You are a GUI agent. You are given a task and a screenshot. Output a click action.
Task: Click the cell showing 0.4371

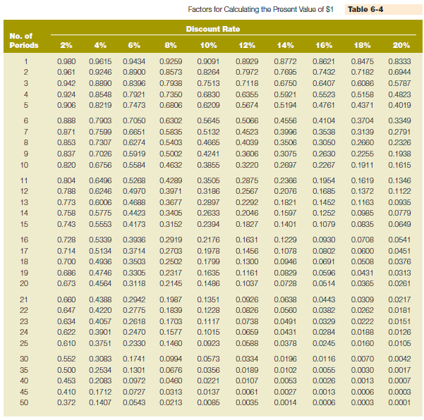[x=363, y=105]
